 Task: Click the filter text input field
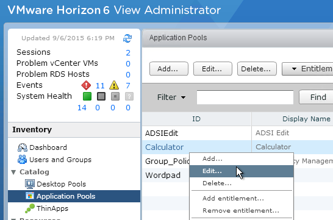(245, 97)
